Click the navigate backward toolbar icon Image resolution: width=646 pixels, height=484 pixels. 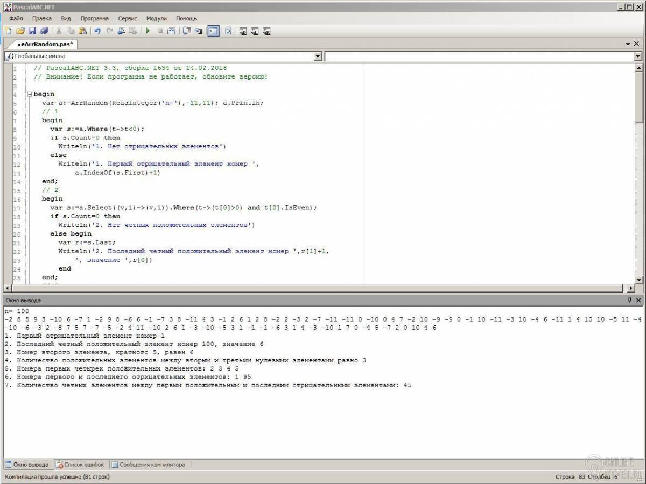pyautogui.click(x=121, y=31)
